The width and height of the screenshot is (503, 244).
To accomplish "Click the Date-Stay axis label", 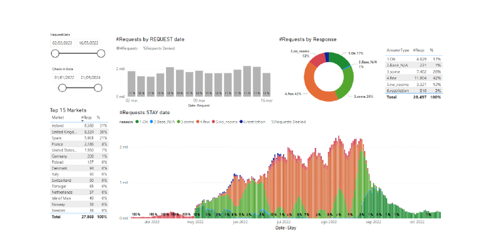I will click(x=285, y=228).
